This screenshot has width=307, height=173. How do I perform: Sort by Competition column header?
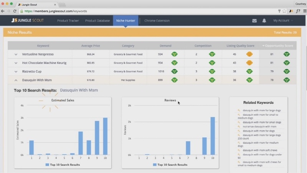(203, 46)
